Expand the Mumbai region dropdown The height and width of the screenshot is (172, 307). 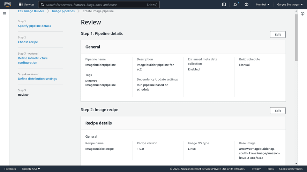[x=263, y=5]
